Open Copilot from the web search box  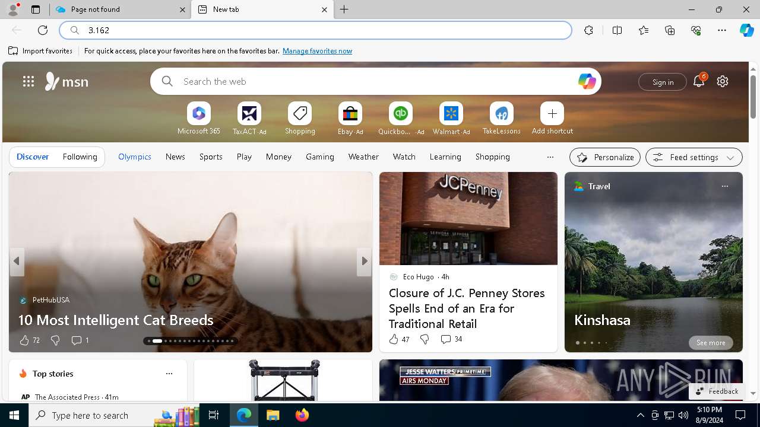pyautogui.click(x=587, y=81)
